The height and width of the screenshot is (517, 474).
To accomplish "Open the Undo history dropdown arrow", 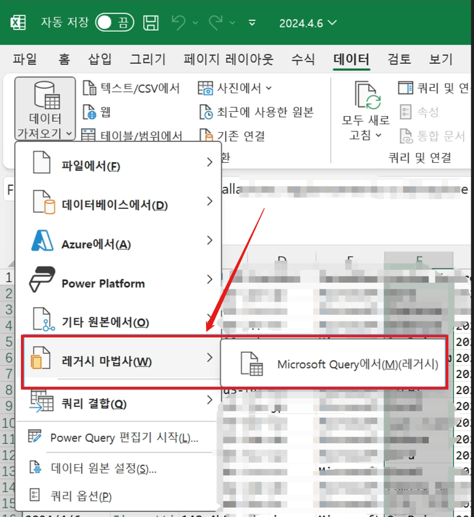I will pyautogui.click(x=196, y=23).
